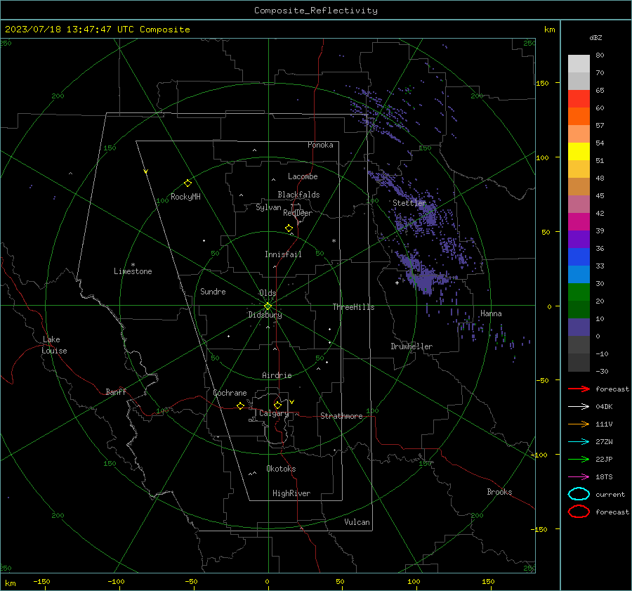Click the Vulcan town label

357,522
